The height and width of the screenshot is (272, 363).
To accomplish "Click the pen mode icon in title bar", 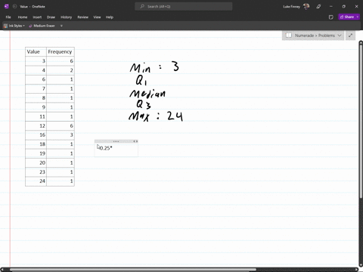I will point(318,7).
